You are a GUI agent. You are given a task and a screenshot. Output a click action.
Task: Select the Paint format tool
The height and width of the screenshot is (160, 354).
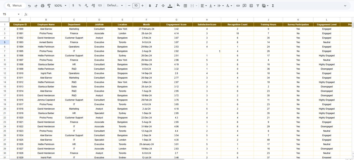(49, 6)
